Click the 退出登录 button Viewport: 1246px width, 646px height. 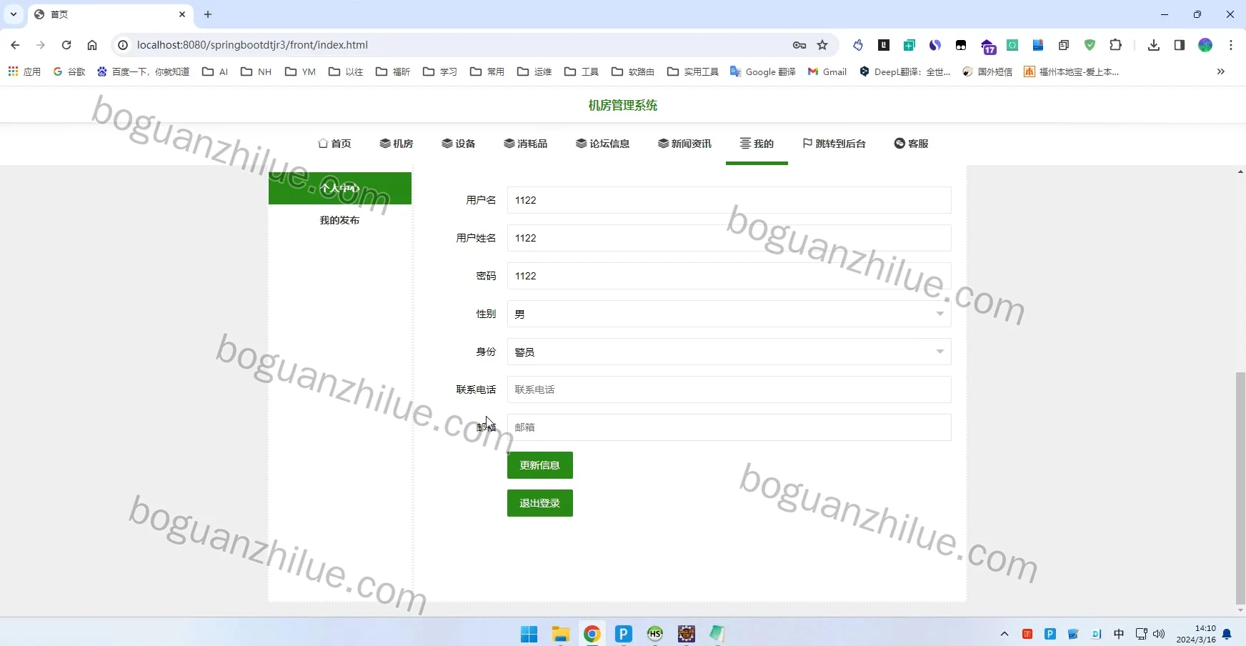(540, 503)
